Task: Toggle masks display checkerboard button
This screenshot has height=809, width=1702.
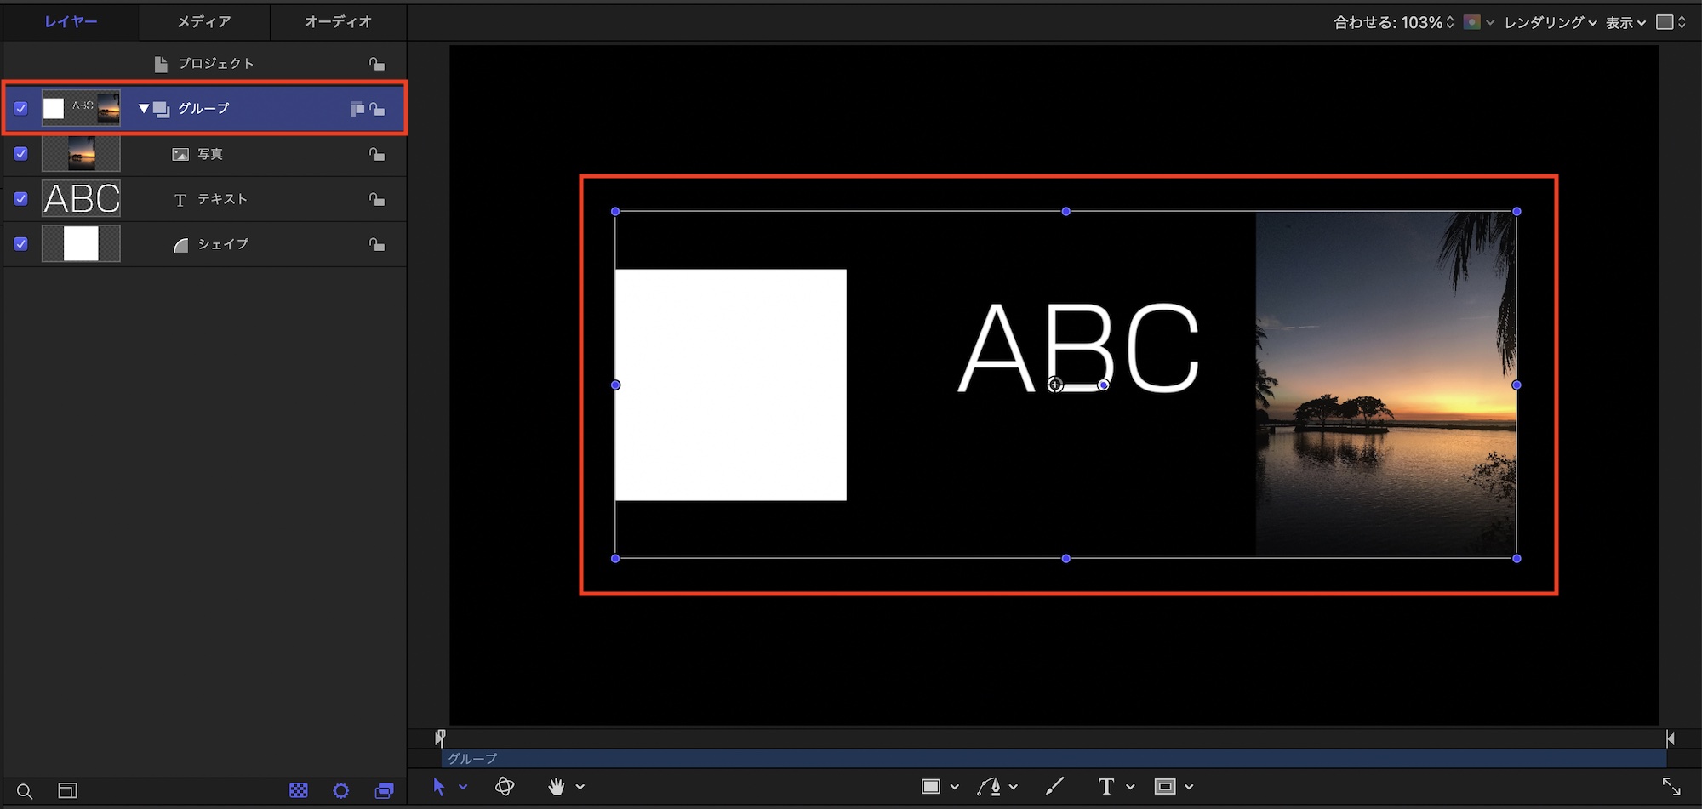Action: (299, 791)
